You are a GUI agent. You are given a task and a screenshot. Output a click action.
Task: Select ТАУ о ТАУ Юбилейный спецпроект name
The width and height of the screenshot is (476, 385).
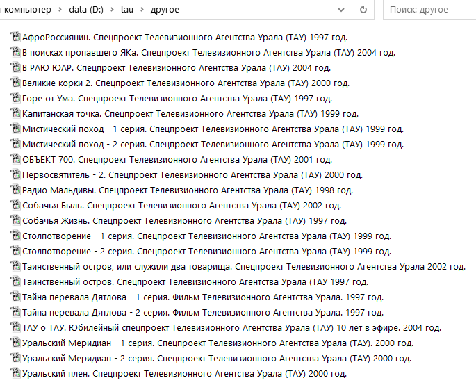pyautogui.click(x=231, y=327)
